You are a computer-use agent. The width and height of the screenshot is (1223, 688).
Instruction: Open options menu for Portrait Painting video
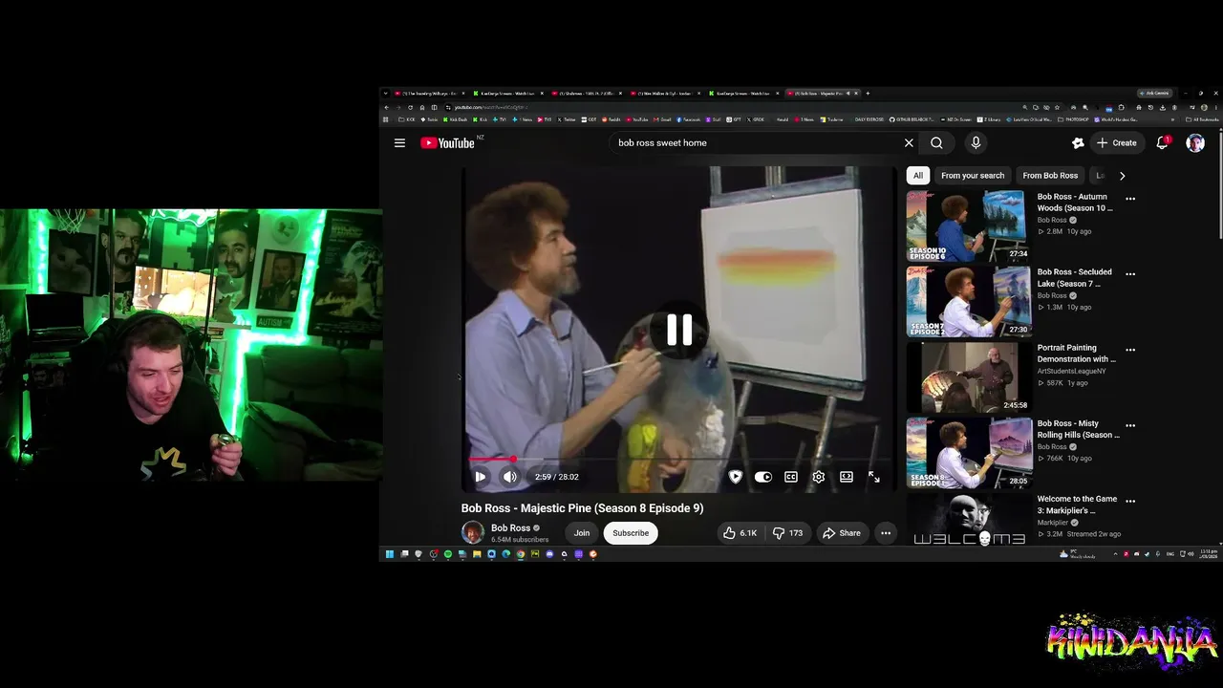(1130, 350)
